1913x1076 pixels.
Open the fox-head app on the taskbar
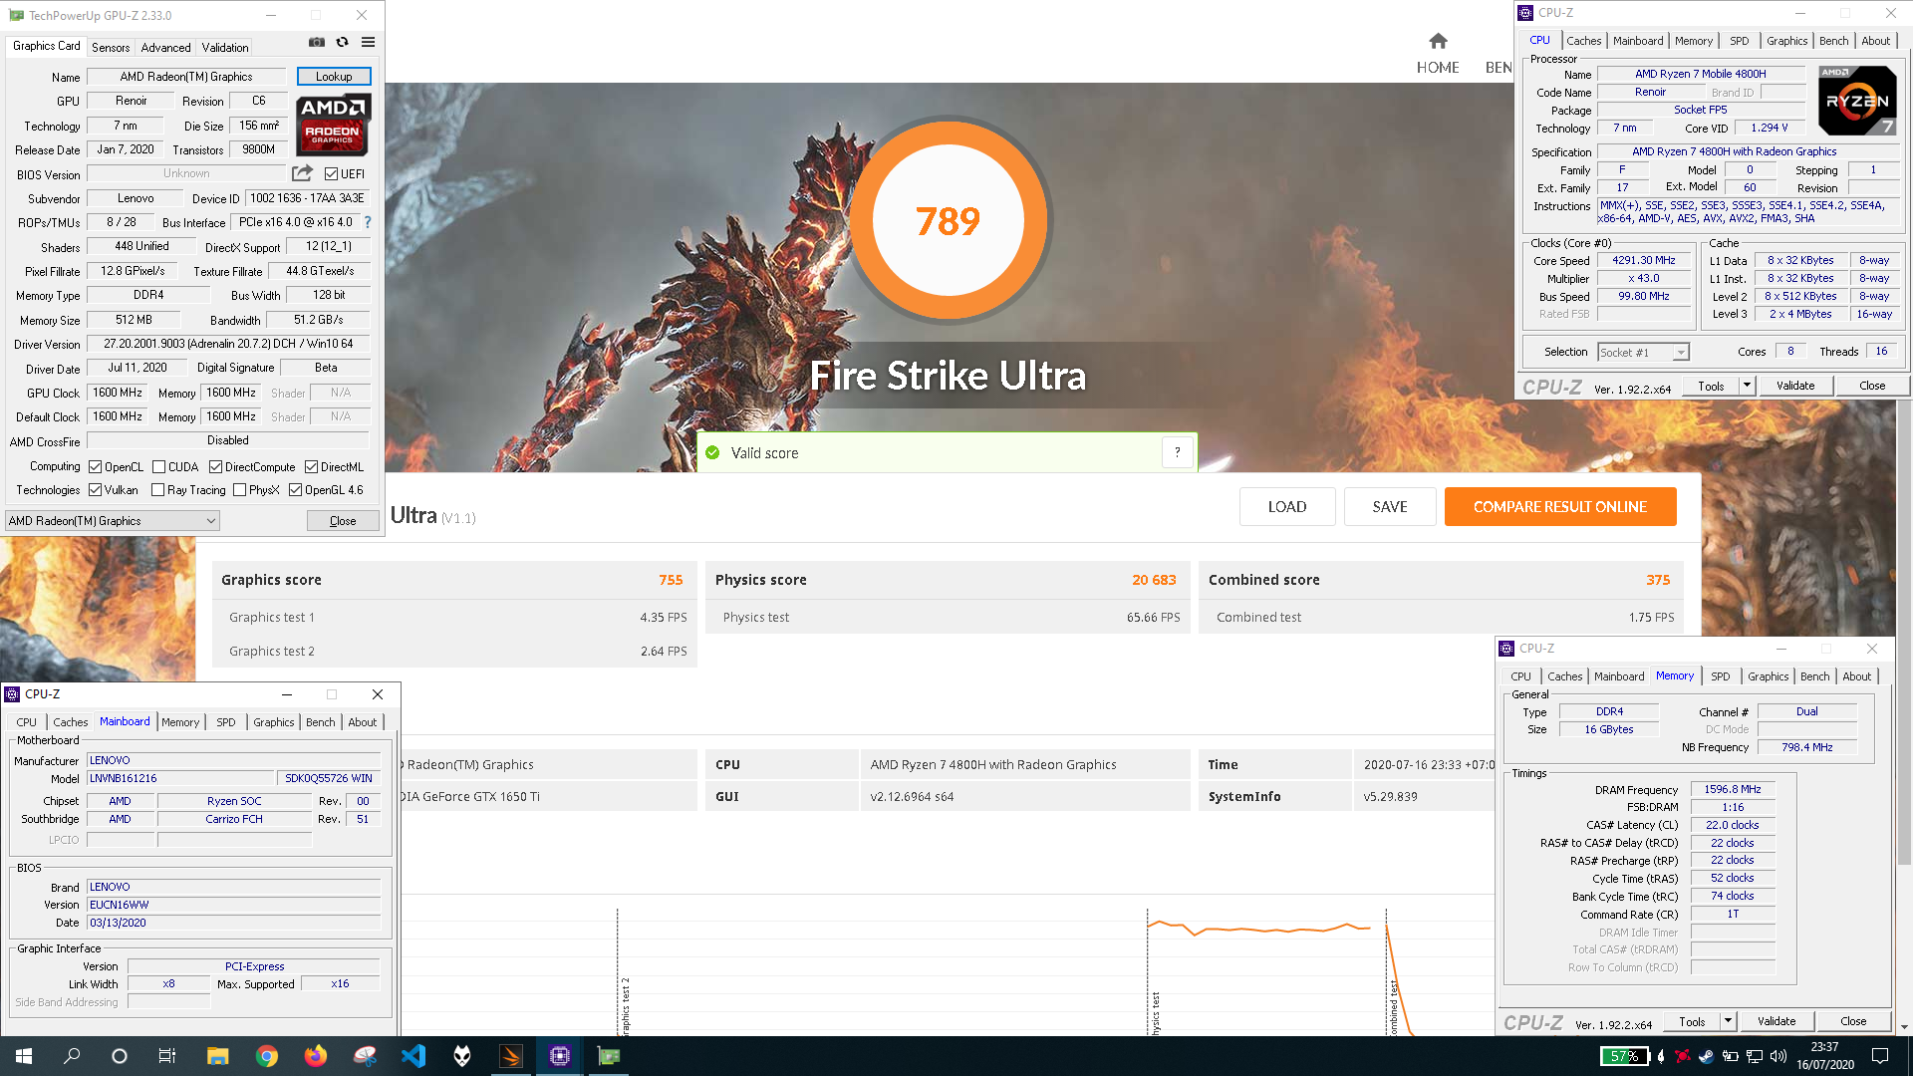coord(462,1056)
